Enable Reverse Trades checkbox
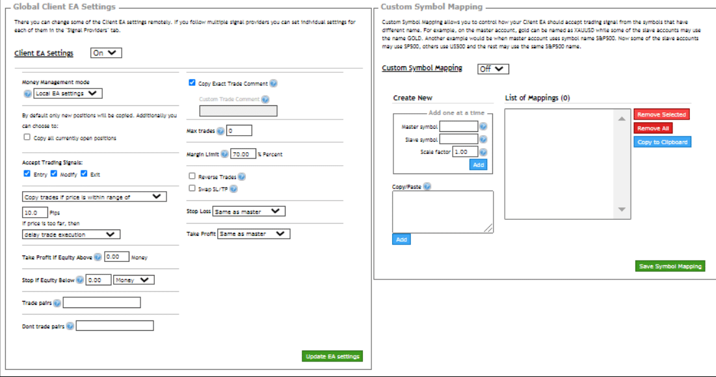Image resolution: width=716 pixels, height=377 pixels. (x=192, y=175)
